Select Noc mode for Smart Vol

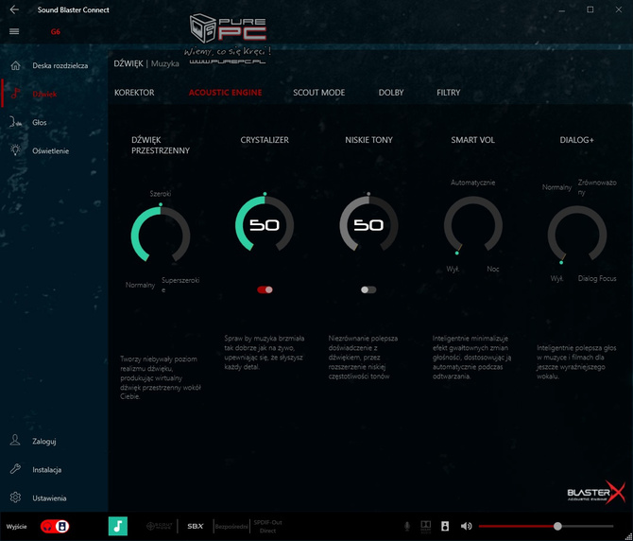point(492,269)
